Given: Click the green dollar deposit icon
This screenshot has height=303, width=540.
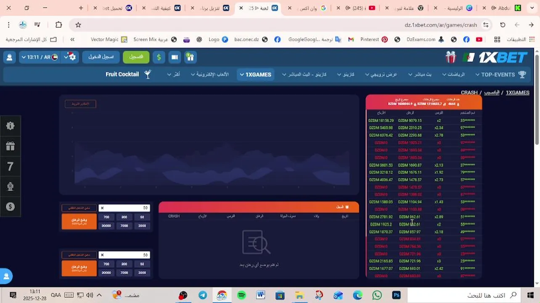Looking at the screenshot, I should [x=159, y=57].
